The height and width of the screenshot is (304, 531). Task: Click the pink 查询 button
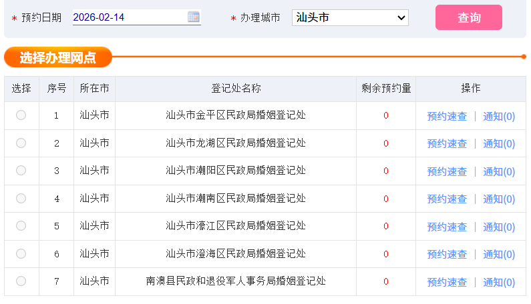(469, 17)
